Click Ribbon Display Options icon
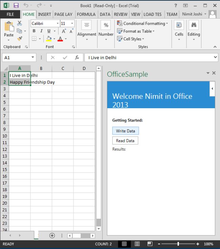Viewport: 220px width, 249px height. (x=185, y=5)
